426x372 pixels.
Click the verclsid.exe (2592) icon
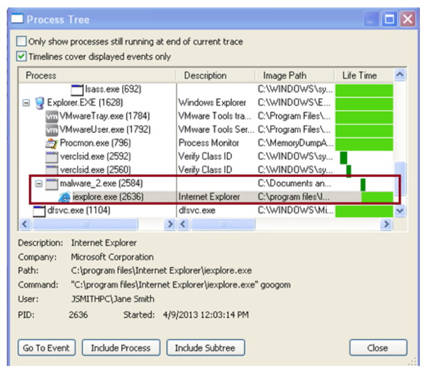click(x=52, y=157)
